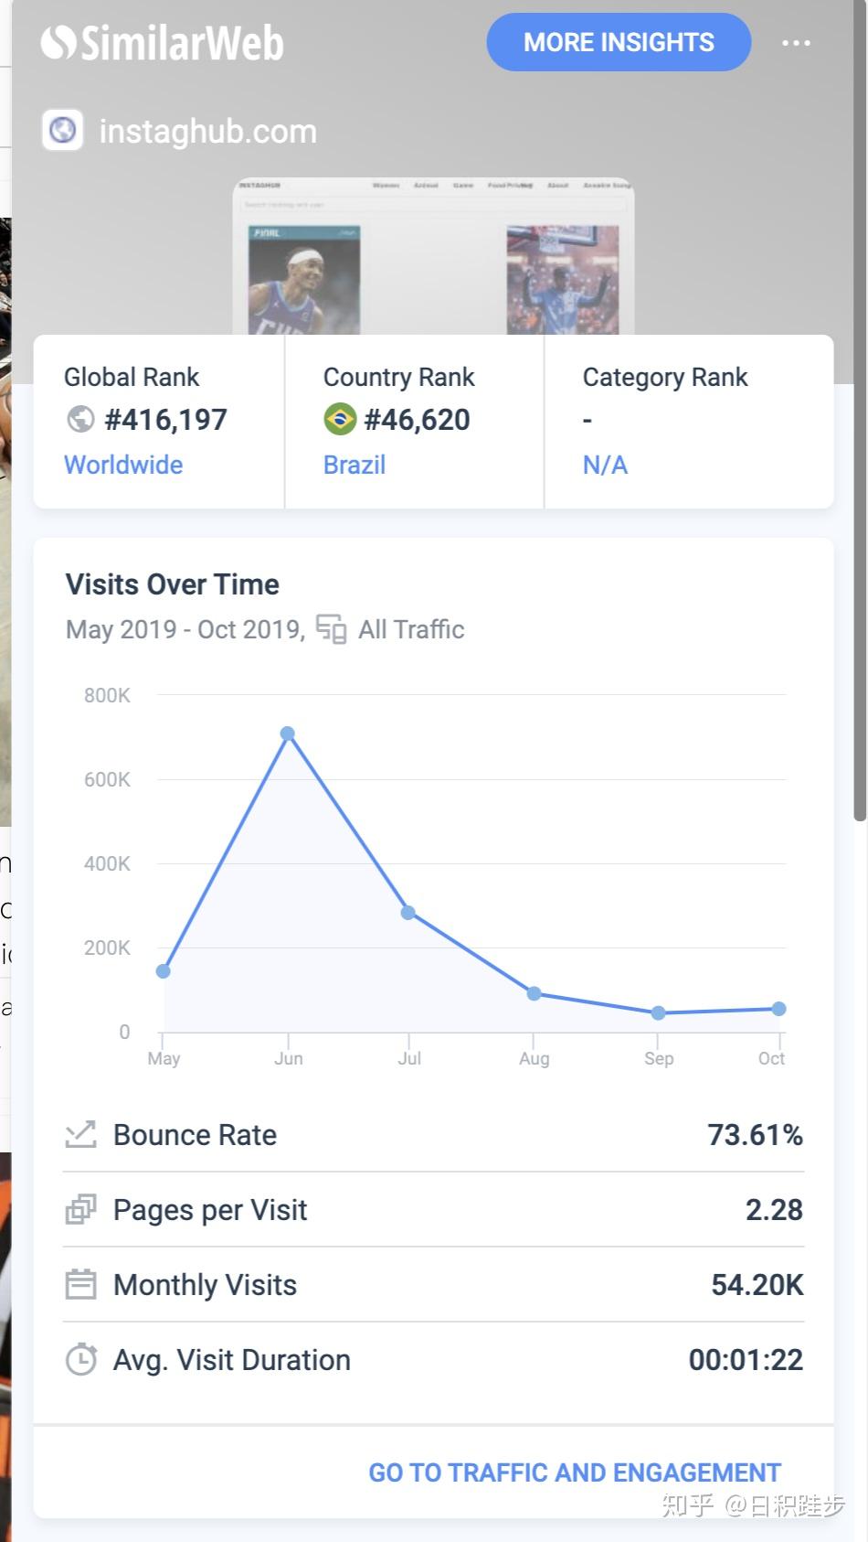Viewport: 868px width, 1542px height.
Task: Click the Bounce Rate value 73.61%
Action: [x=755, y=1135]
